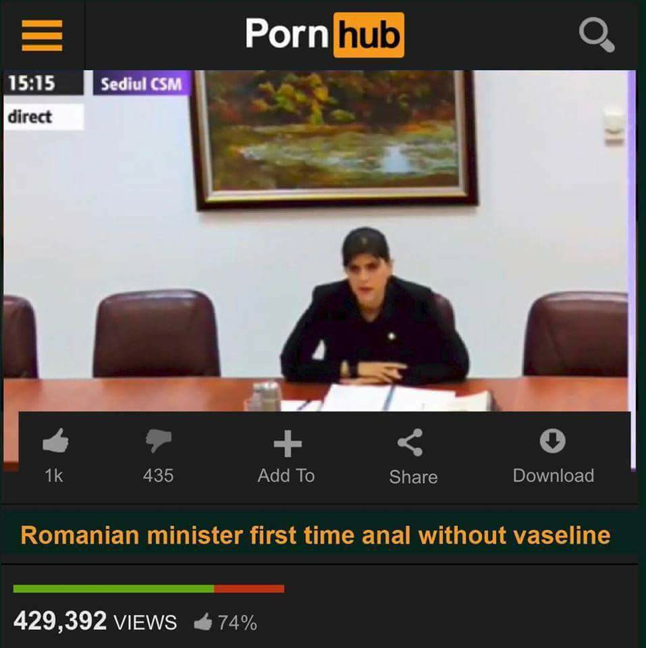The height and width of the screenshot is (648, 646).
Task: Click the green portion of rating bar
Action: (113, 589)
